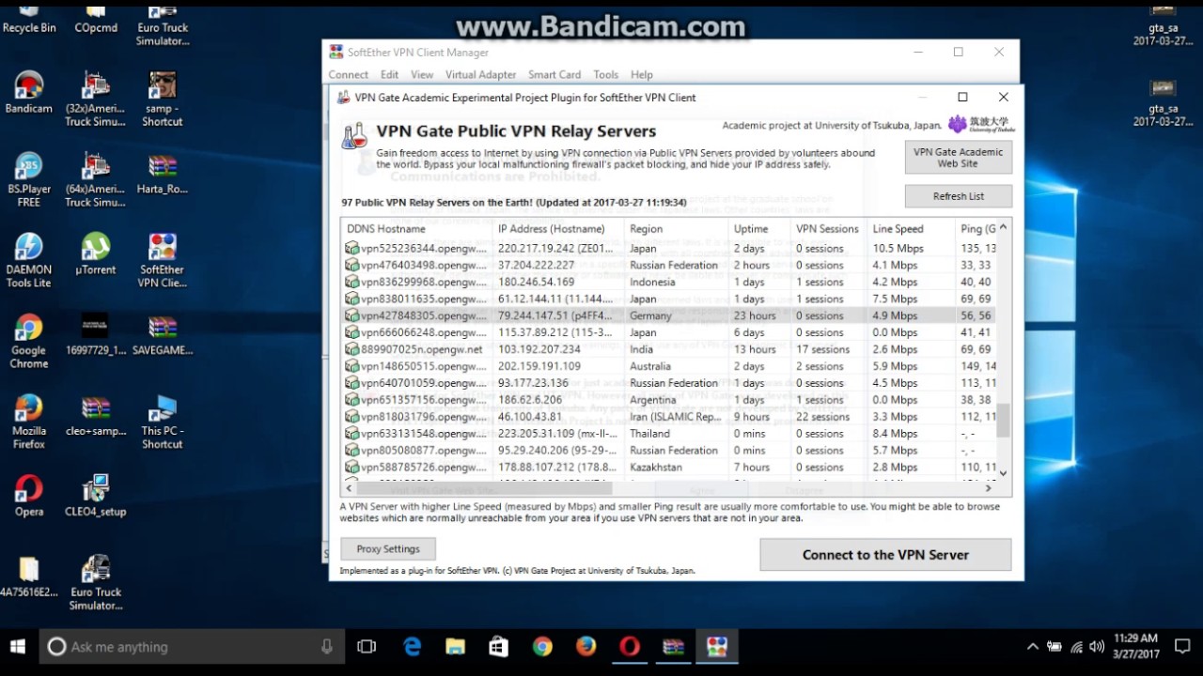Click VPN Gate Academic Web Site button

point(958,158)
